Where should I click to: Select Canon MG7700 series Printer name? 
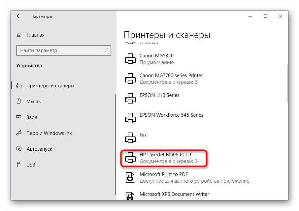click(x=171, y=75)
